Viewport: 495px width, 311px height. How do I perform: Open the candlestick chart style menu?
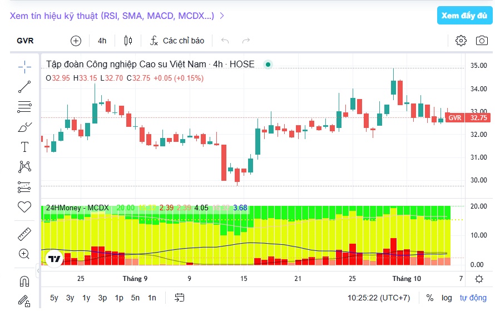[x=128, y=41]
